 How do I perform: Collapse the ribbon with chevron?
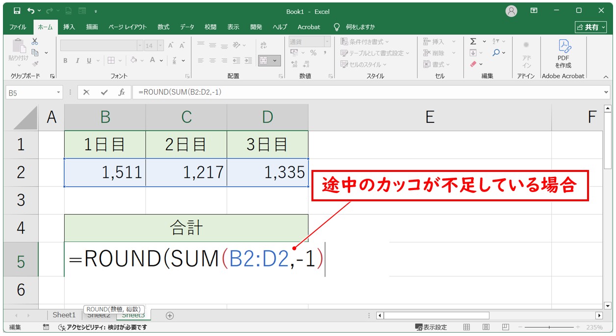tap(606, 77)
